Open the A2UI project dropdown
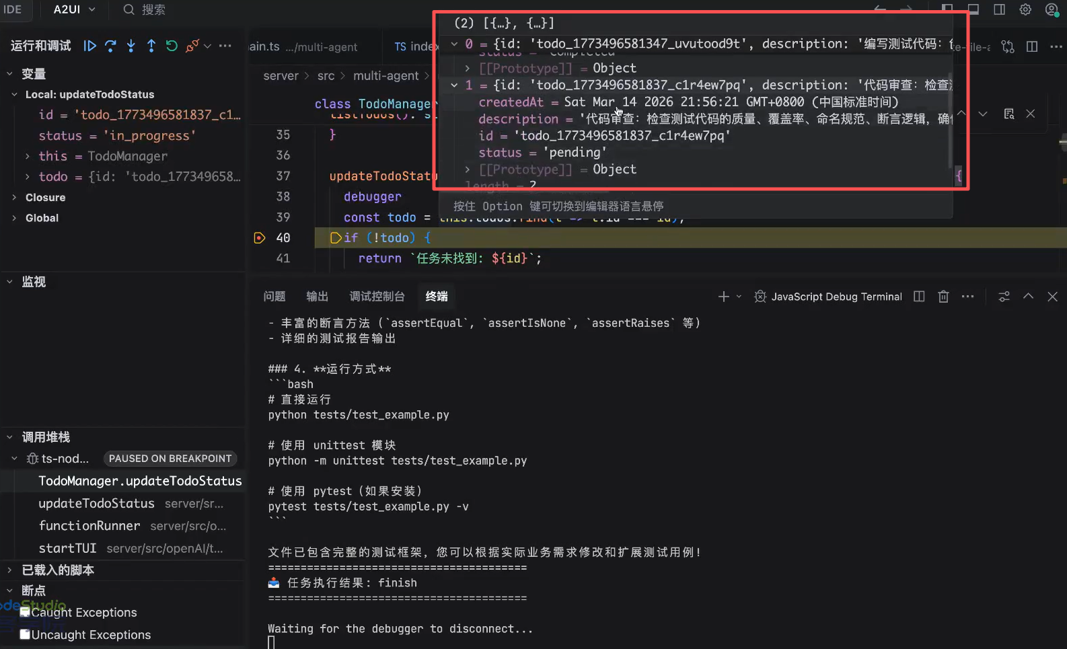Screen dimensions: 1067x649 point(74,9)
